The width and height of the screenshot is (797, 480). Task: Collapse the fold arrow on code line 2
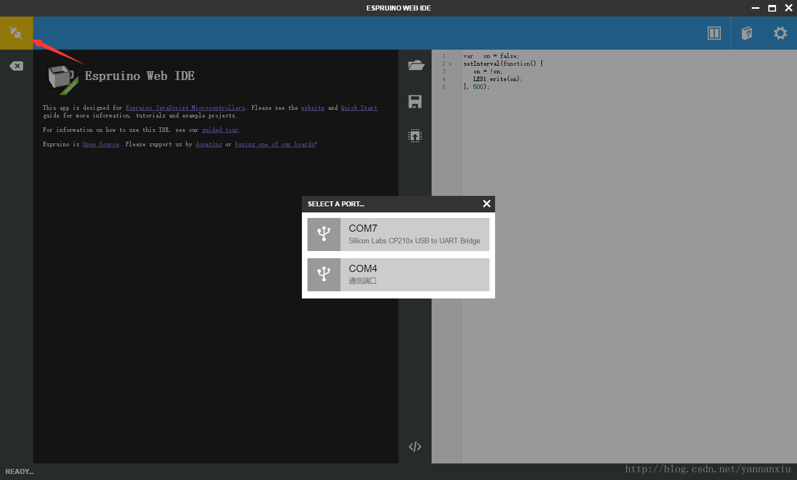[x=450, y=64]
